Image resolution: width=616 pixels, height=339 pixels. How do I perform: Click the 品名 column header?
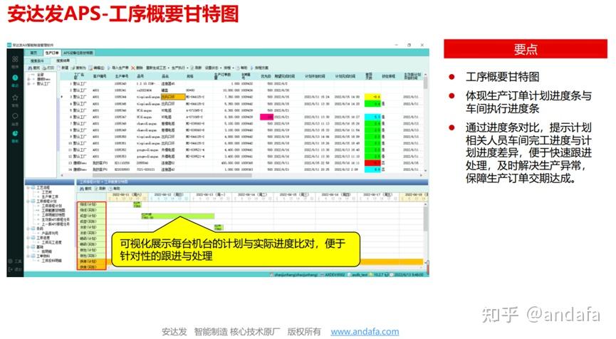(165, 76)
